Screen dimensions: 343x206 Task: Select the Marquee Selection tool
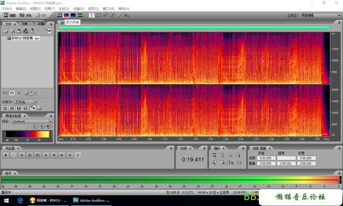coord(98,15)
